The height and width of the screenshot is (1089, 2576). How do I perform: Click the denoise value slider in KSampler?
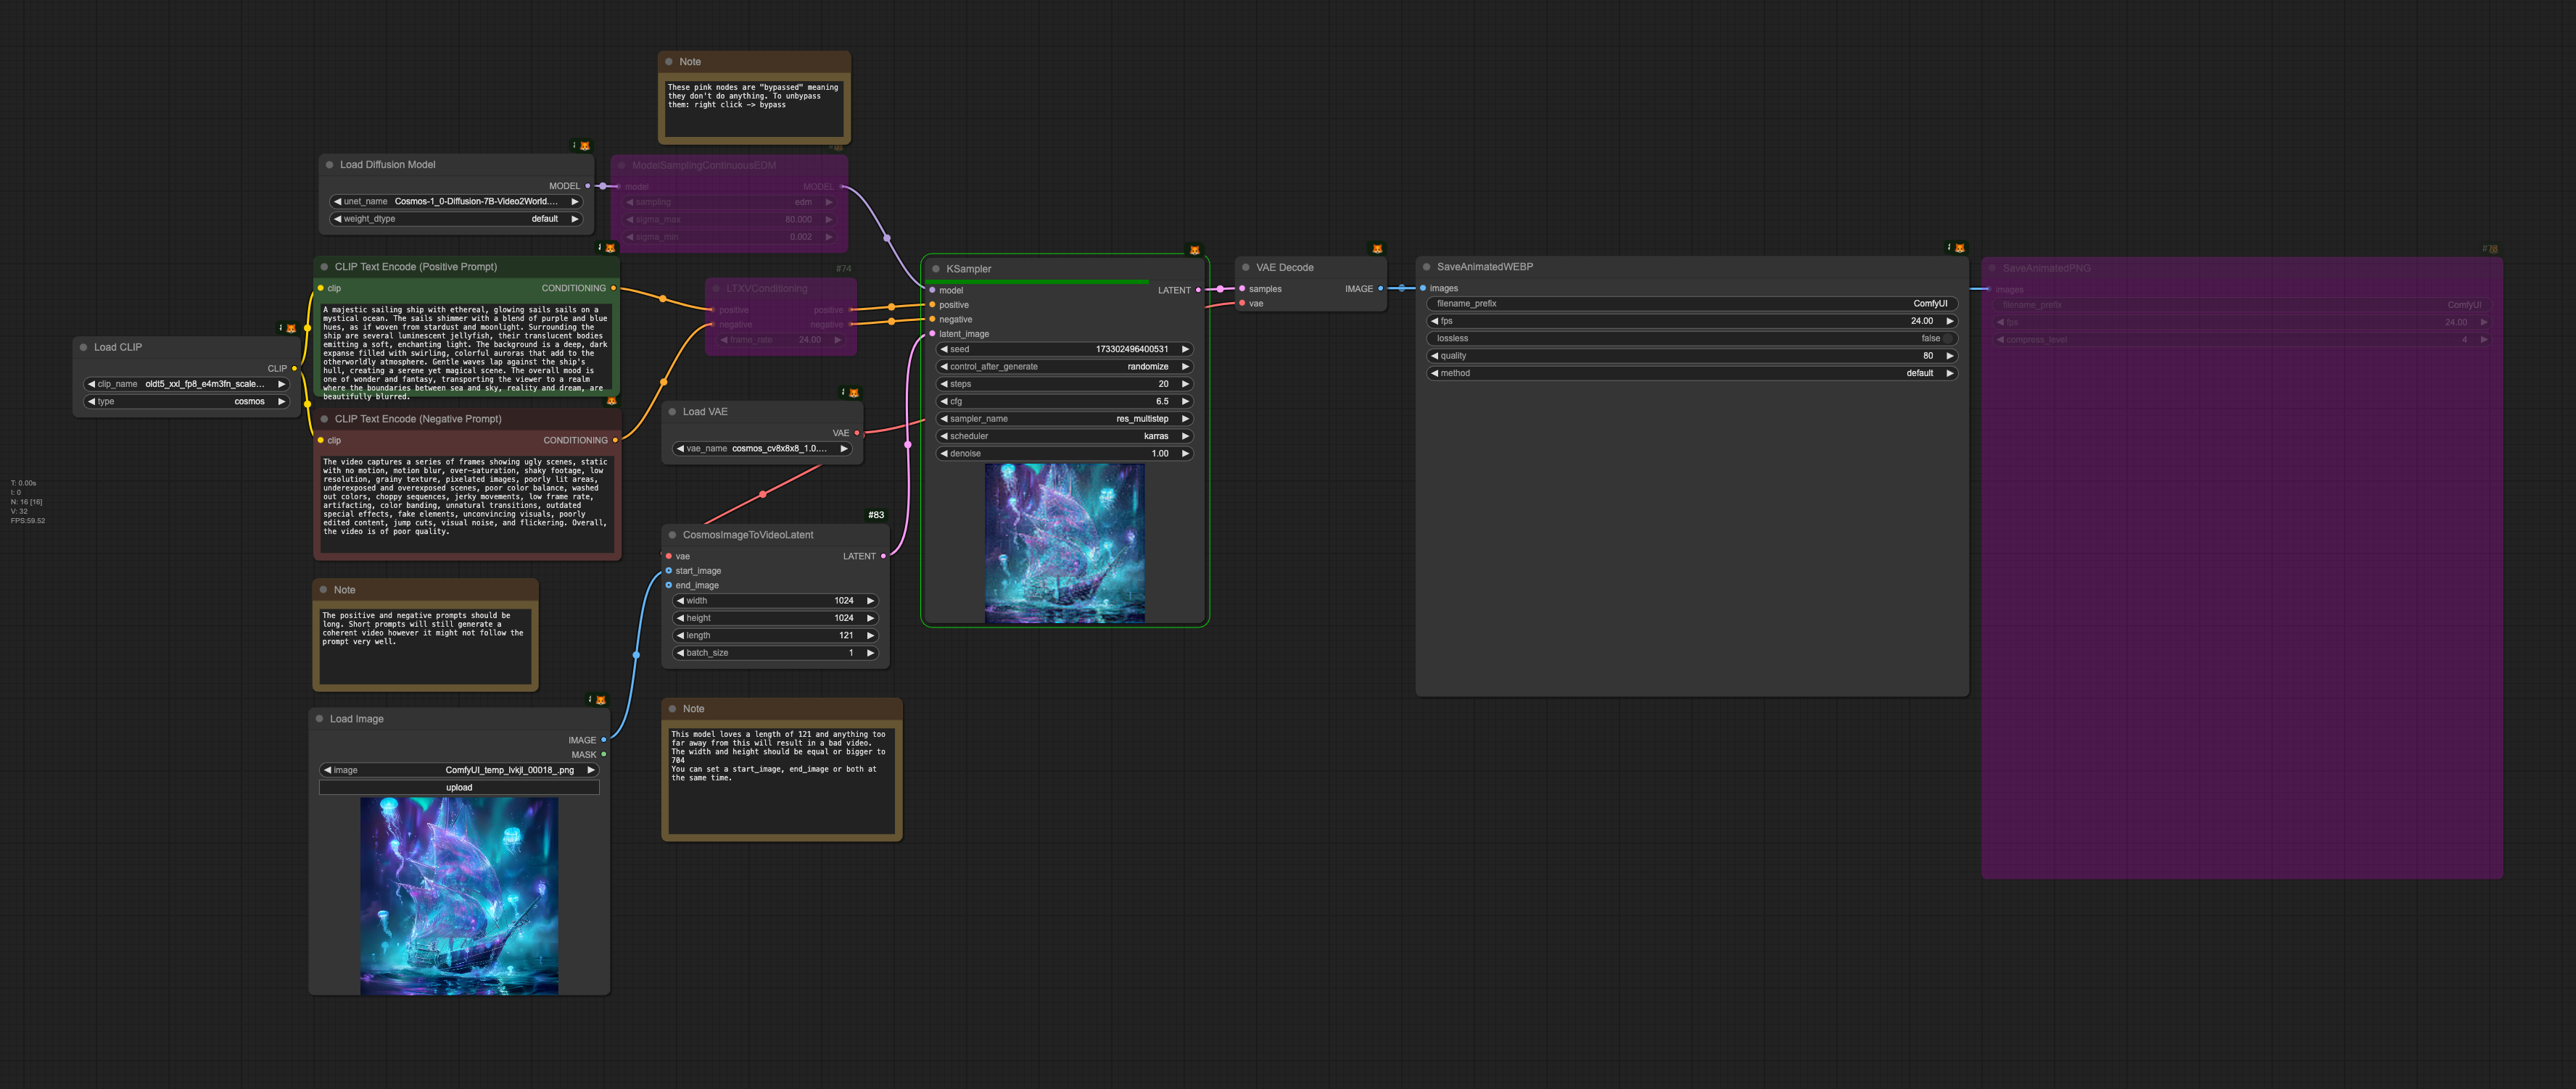coord(1065,454)
